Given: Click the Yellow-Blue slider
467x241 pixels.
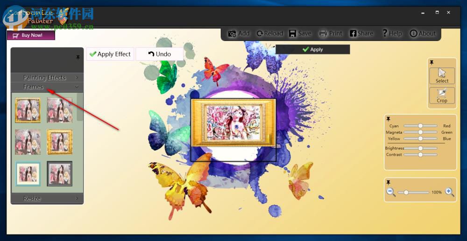Looking at the screenshot, I should point(420,138).
